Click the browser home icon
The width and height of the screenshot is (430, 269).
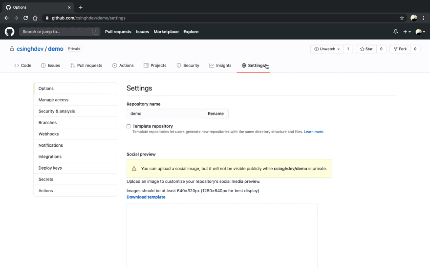[x=35, y=18]
